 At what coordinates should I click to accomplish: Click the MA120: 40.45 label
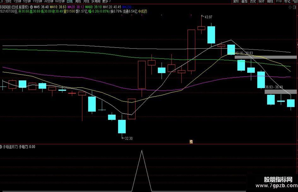[x=112, y=7]
